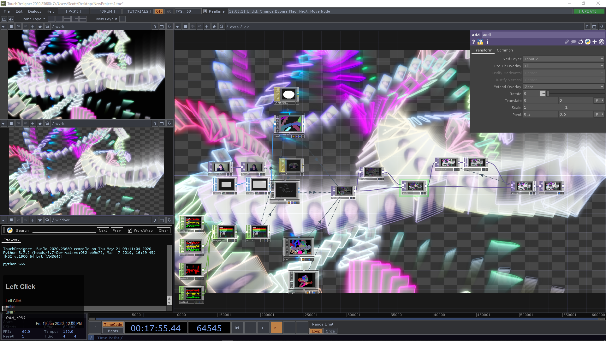The image size is (606, 341).
Task: Switch to the Common tab
Action: tap(504, 50)
